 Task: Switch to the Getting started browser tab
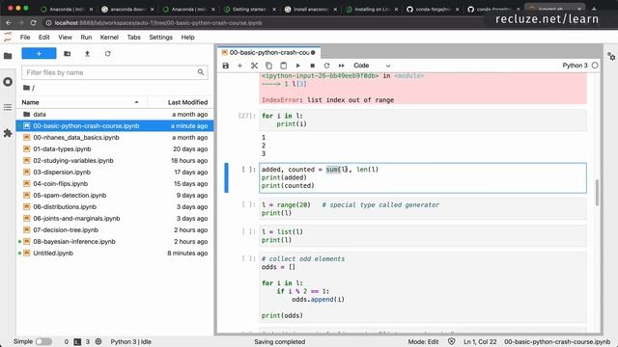point(249,9)
